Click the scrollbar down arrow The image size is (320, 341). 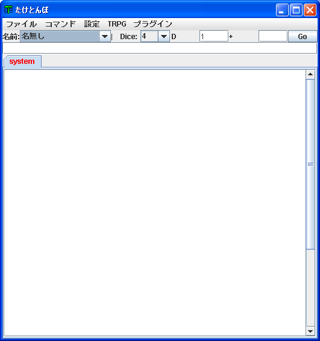[310, 331]
